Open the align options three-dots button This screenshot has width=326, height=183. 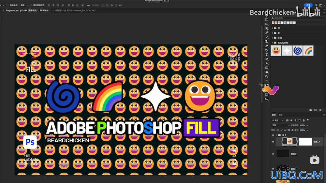click(88, 5)
